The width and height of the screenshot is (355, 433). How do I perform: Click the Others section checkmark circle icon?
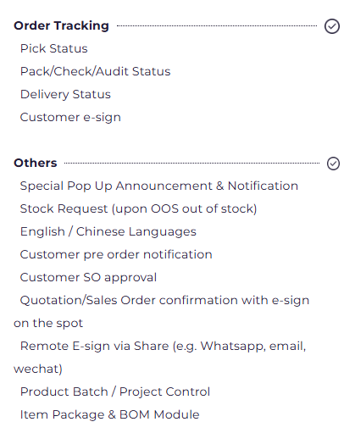click(333, 164)
